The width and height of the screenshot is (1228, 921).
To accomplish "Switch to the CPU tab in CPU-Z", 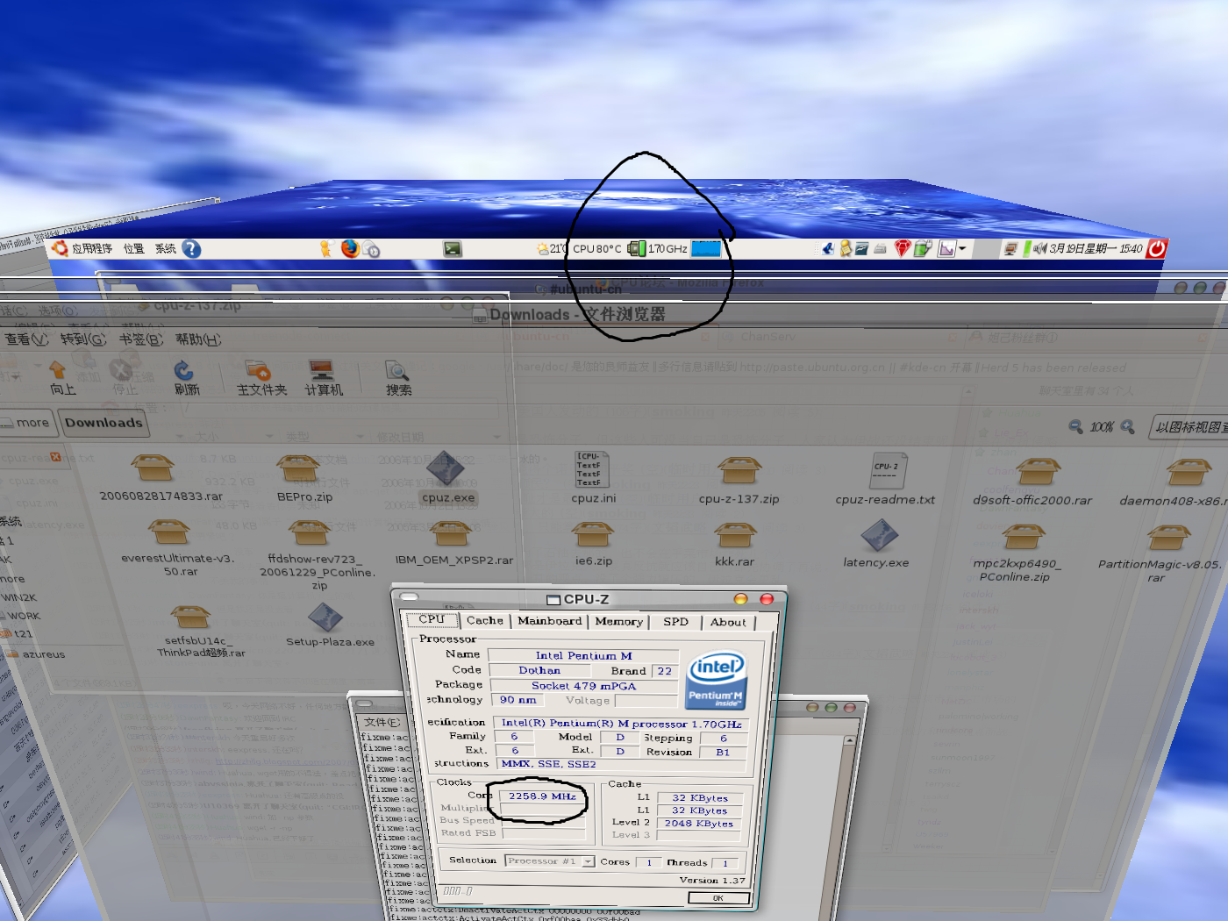I will (432, 619).
